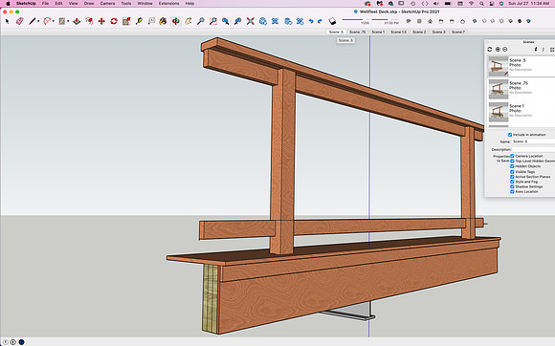Image resolution: width=555 pixels, height=346 pixels.
Task: Open the Camera menu
Action: point(107,3)
